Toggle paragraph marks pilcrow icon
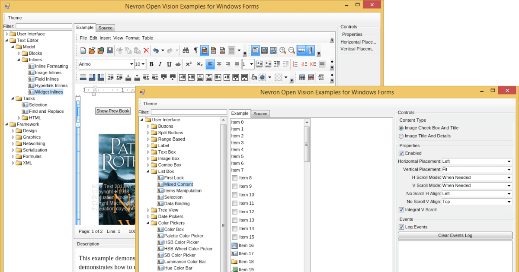519x272 pixels. 195,51
